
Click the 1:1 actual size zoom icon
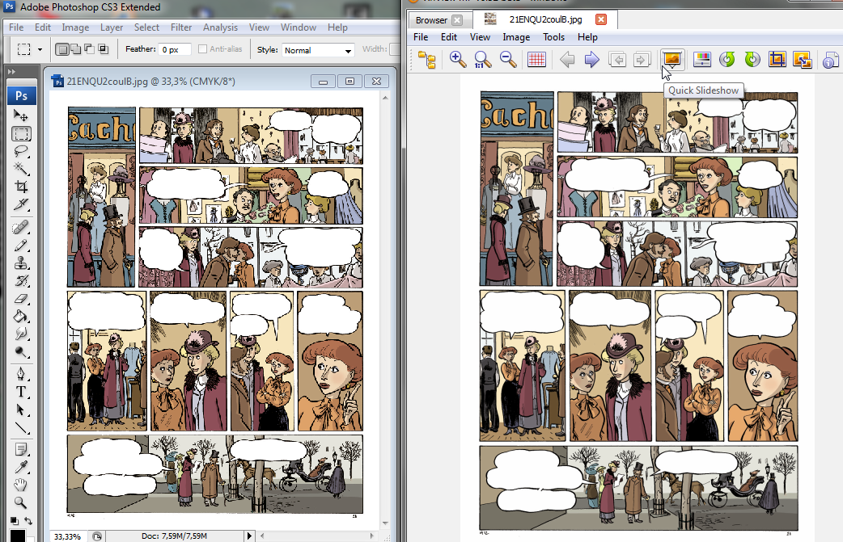pos(482,59)
